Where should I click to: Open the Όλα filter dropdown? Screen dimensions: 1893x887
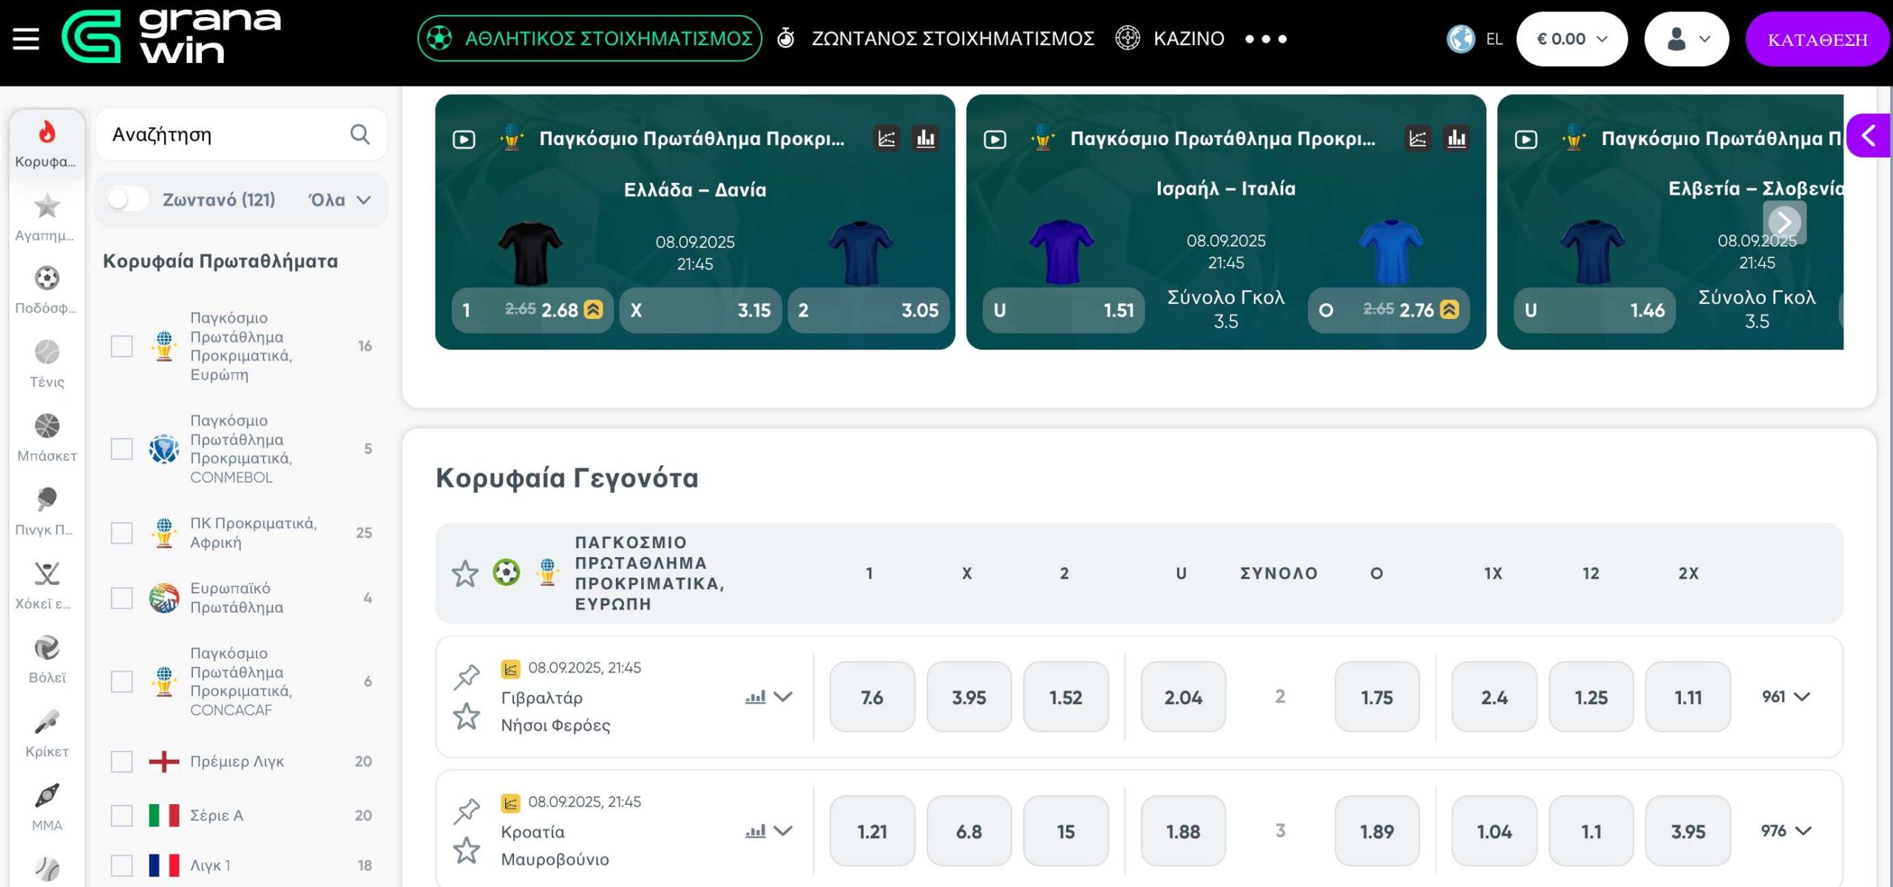(x=339, y=200)
